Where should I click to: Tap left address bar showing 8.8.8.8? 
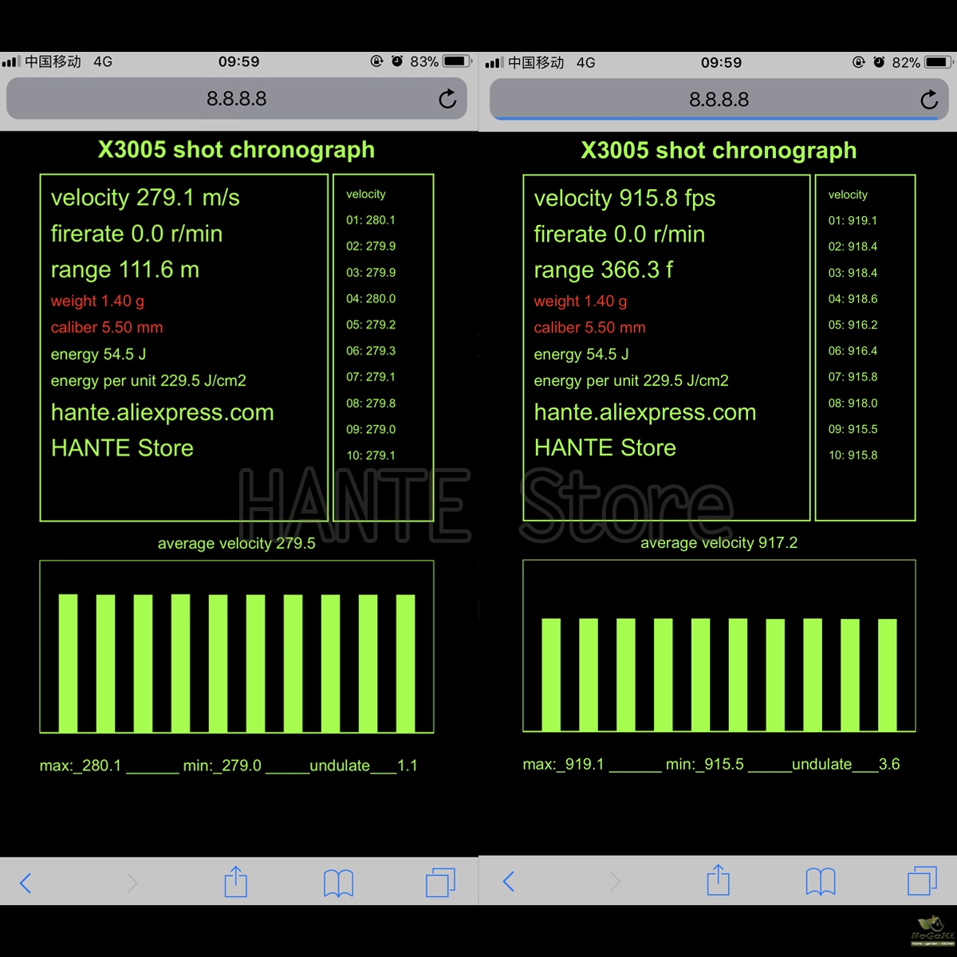[236, 99]
